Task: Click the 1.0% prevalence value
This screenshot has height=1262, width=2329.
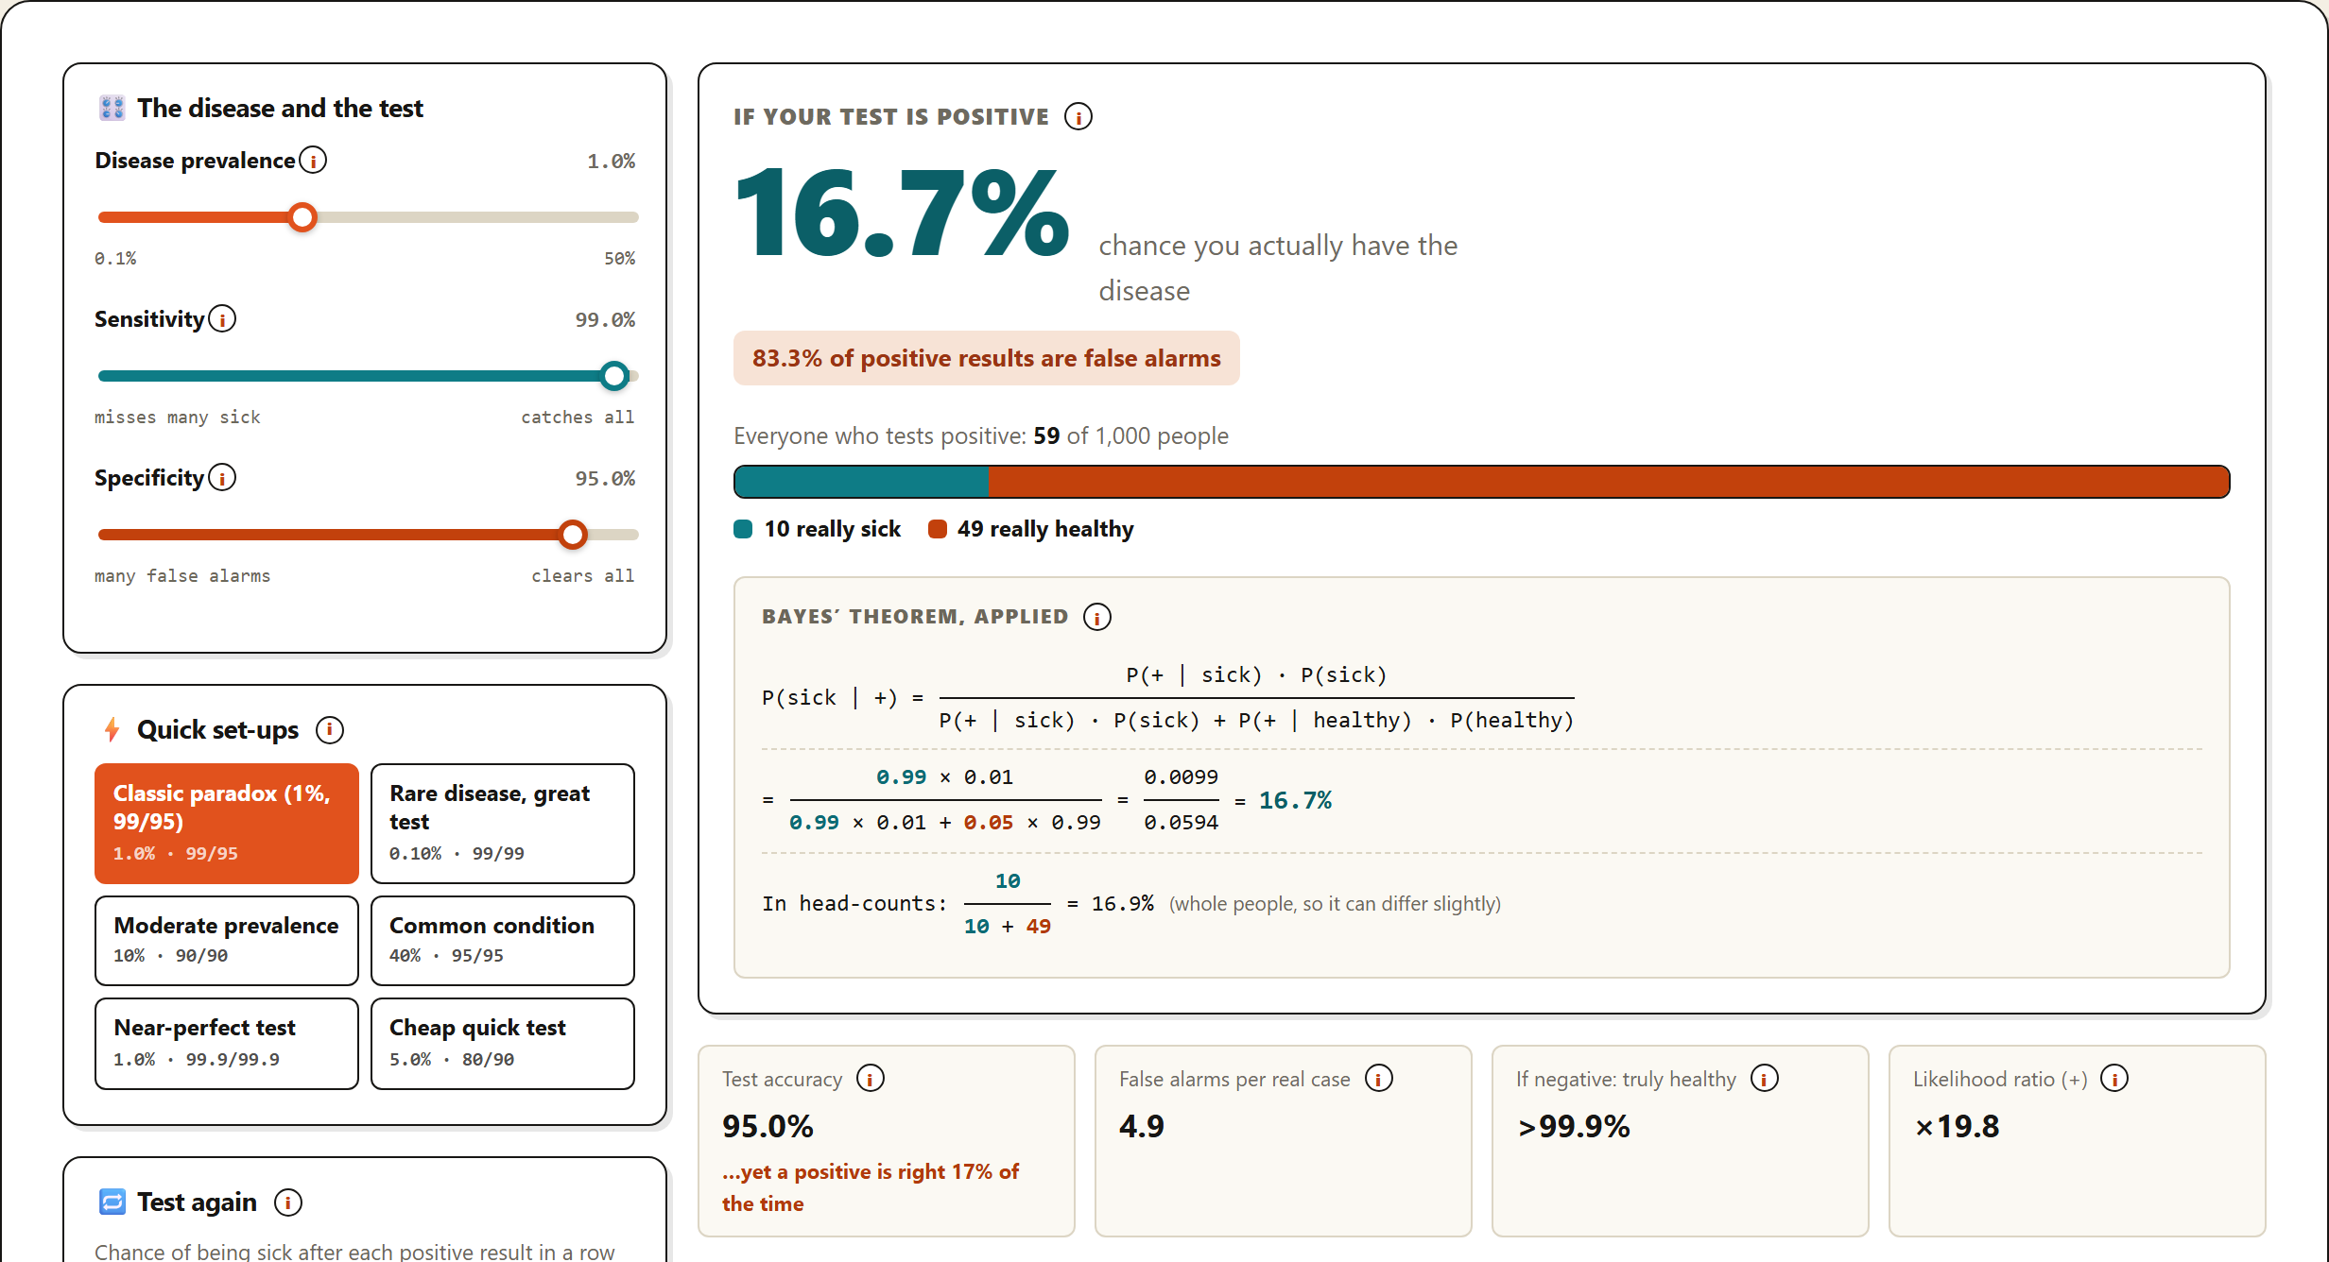Action: [x=611, y=161]
